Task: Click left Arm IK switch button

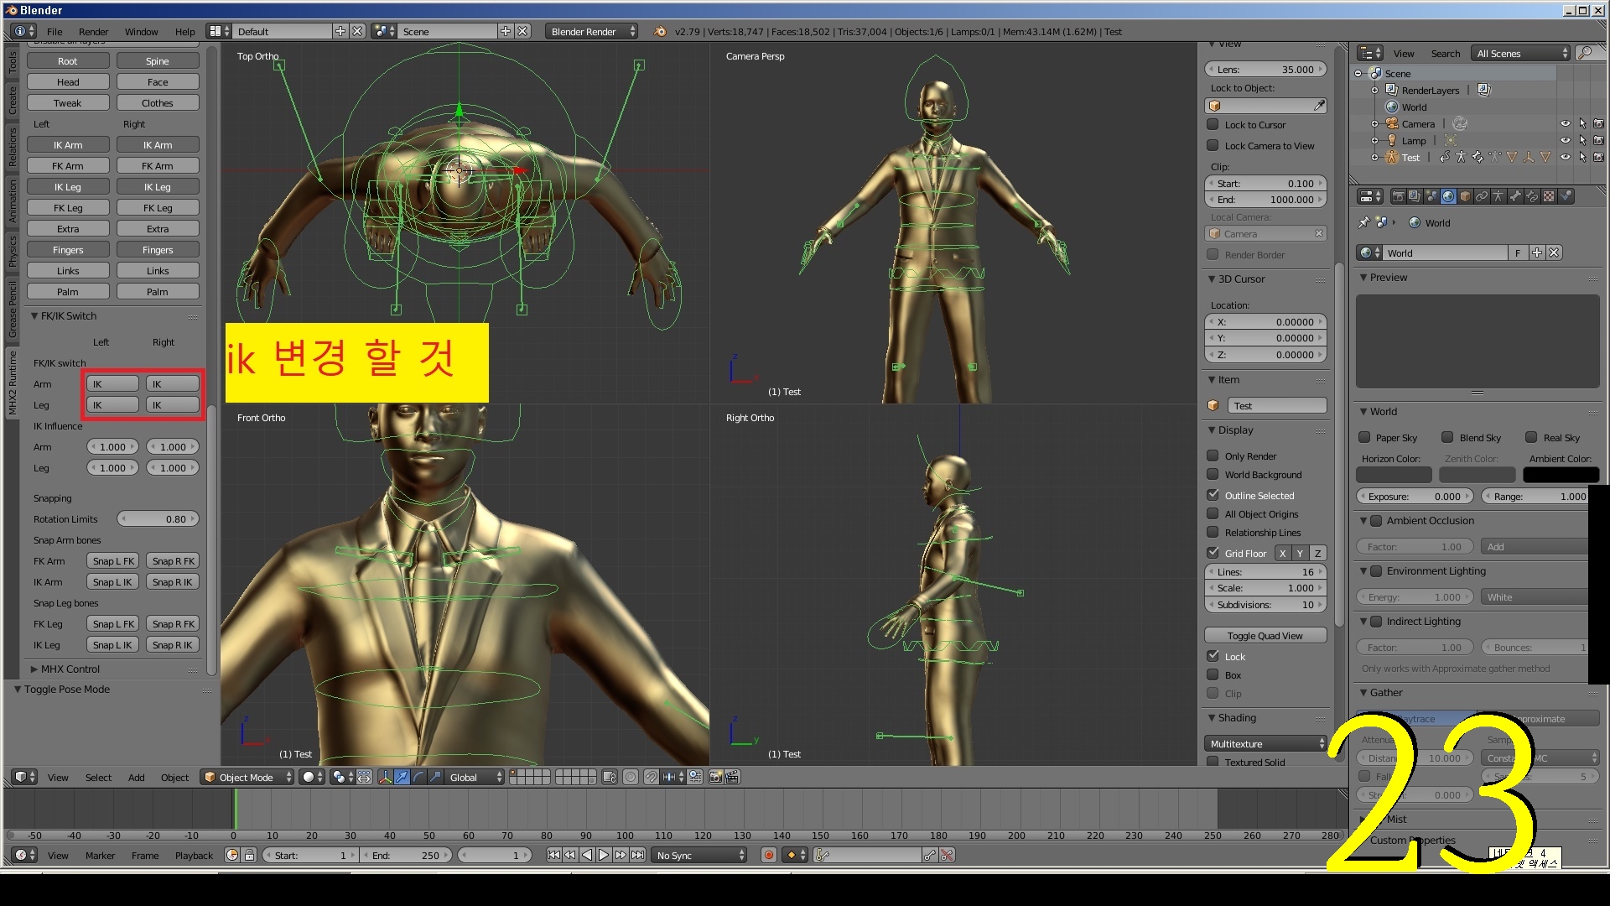Action: pos(112,383)
